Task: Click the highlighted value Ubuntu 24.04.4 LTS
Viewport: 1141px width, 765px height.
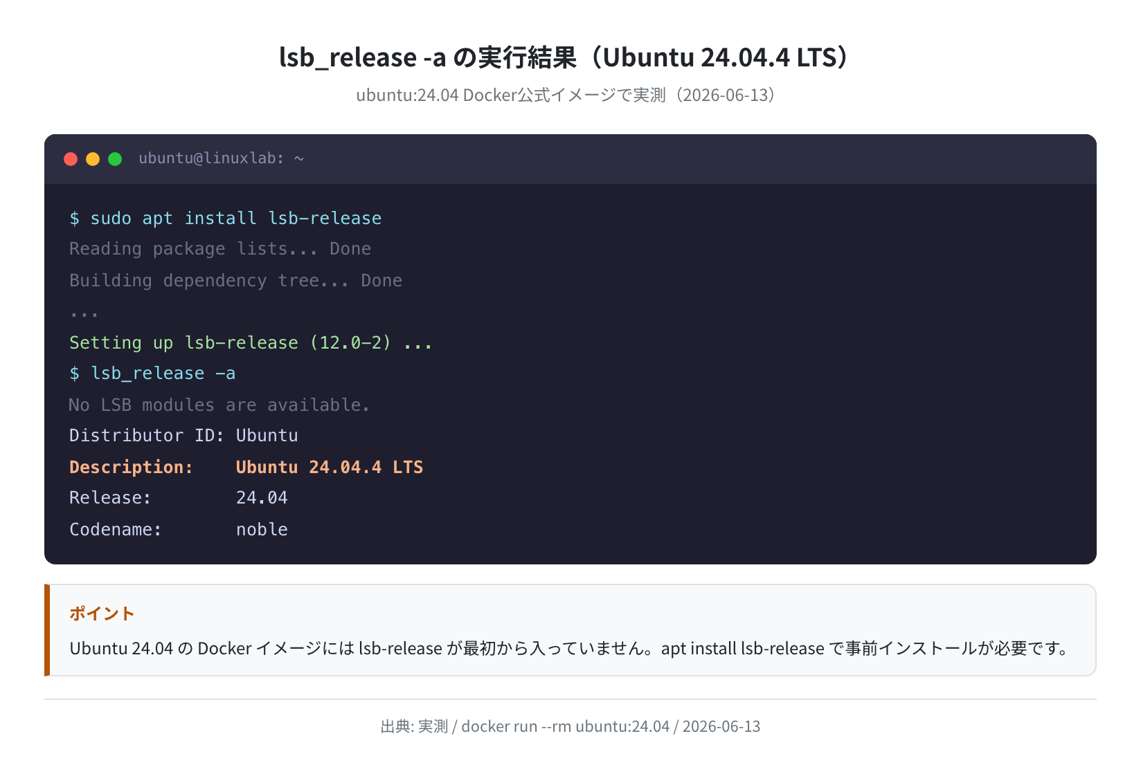Action: pyautogui.click(x=330, y=467)
